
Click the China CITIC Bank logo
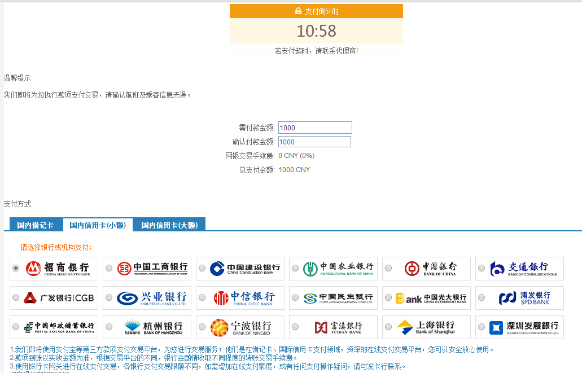pyautogui.click(x=244, y=298)
